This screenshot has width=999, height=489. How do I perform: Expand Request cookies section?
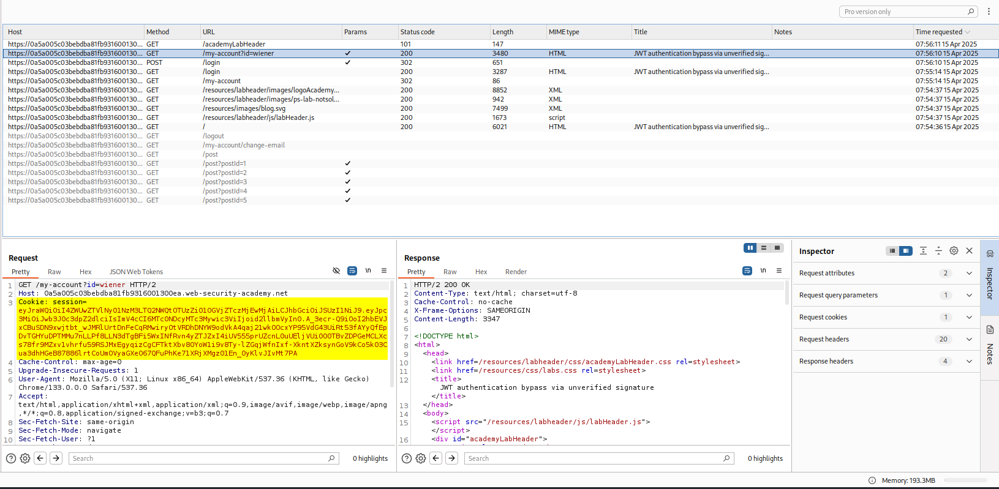969,317
